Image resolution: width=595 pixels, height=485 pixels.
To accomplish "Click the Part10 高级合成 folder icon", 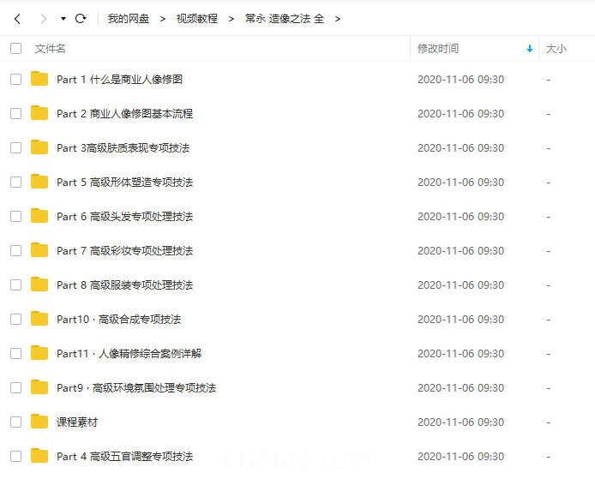I will (39, 319).
